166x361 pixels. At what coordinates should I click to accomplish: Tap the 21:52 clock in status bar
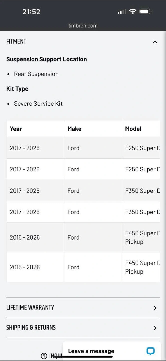(31, 12)
